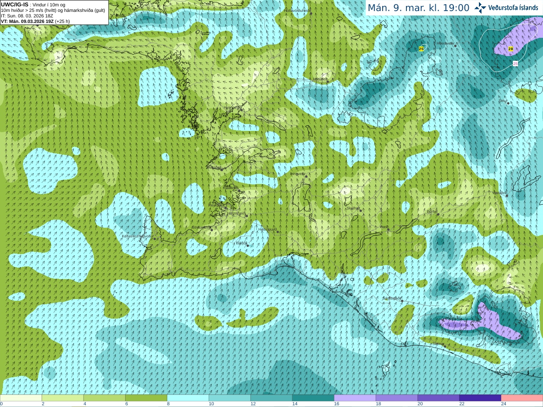
Task: Select the 16–18 m/s light purple swatch
Action: (x=355, y=398)
